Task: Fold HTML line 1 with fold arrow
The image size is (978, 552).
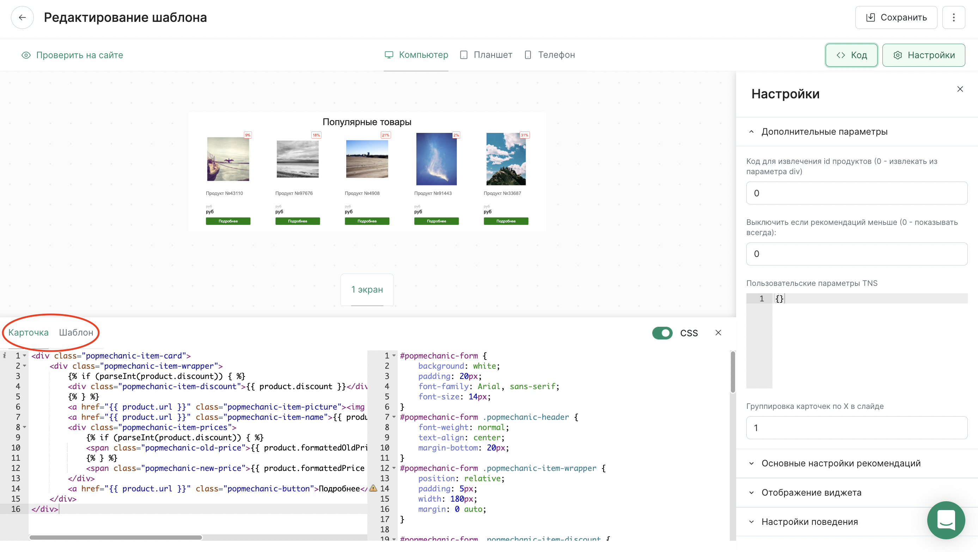Action: [x=25, y=356]
